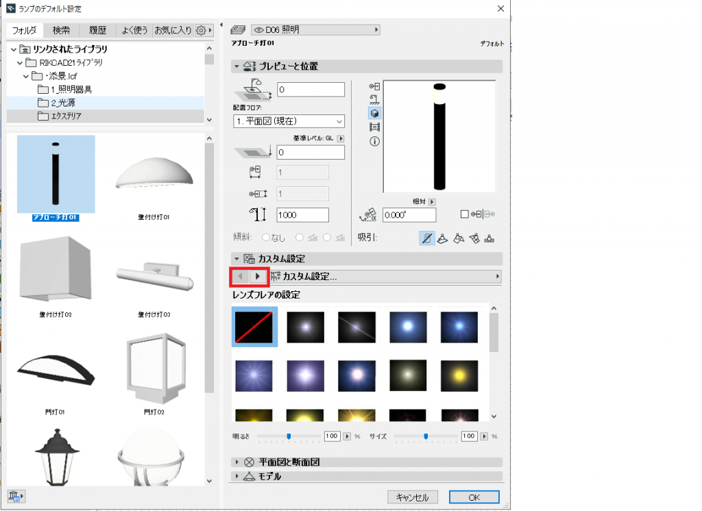702x511 pixels.
Task: Select the 3D view preview icon
Action: [x=375, y=113]
